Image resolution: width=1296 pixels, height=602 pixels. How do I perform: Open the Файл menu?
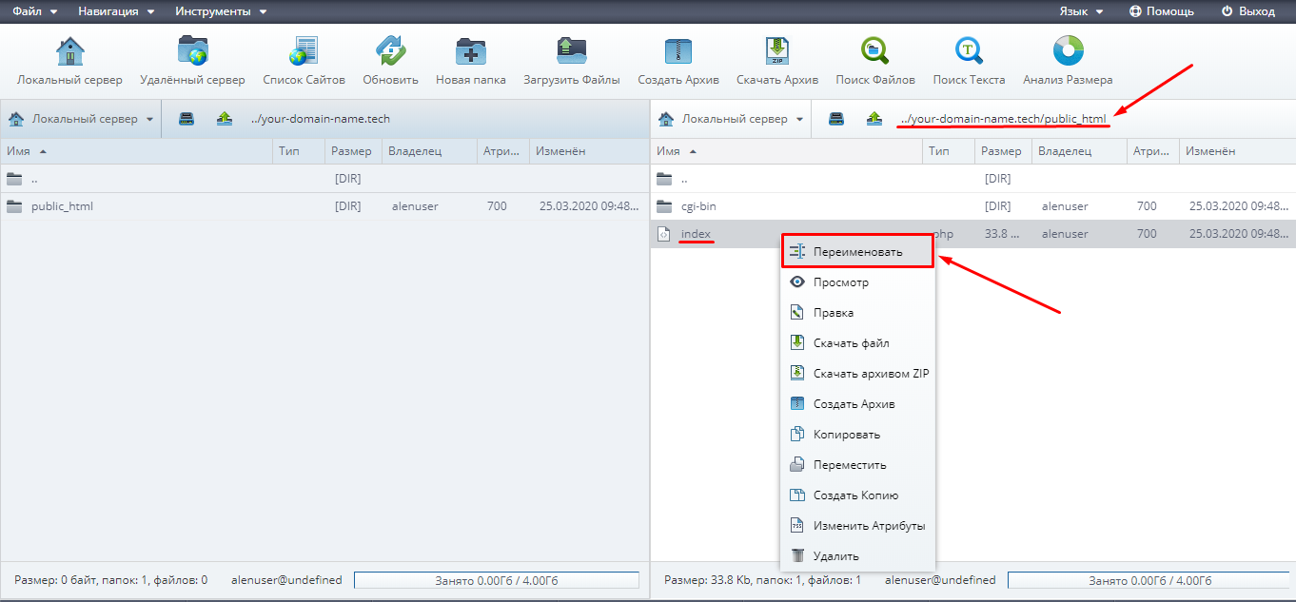34,11
